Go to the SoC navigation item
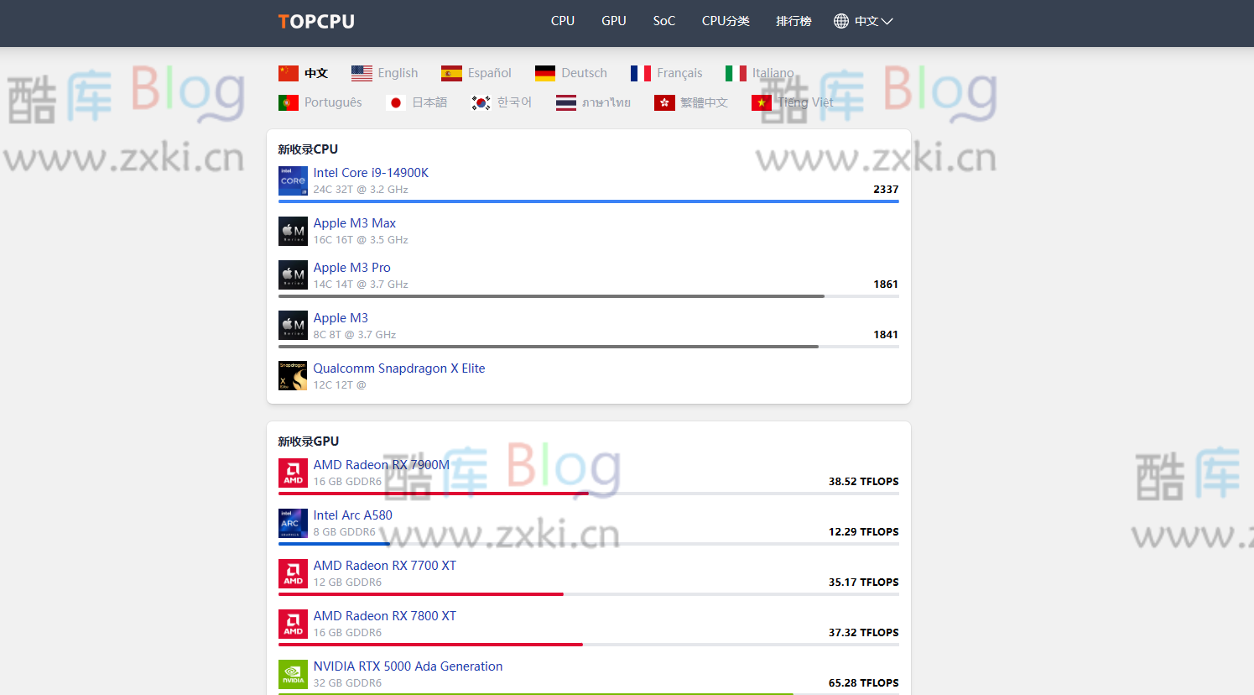Image resolution: width=1254 pixels, height=695 pixels. [663, 21]
